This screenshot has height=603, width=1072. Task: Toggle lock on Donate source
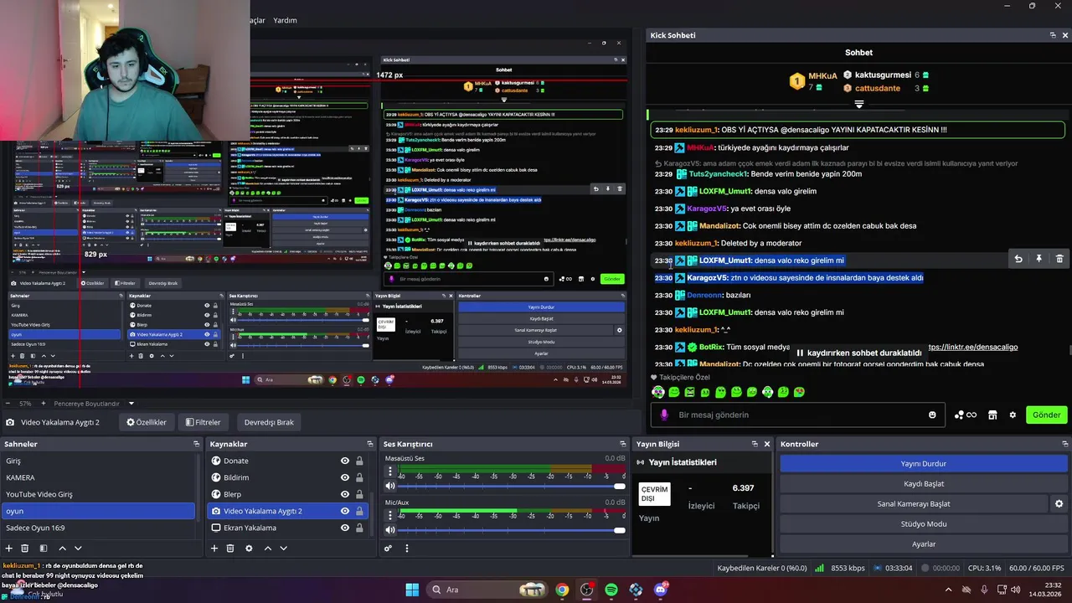pyautogui.click(x=359, y=461)
